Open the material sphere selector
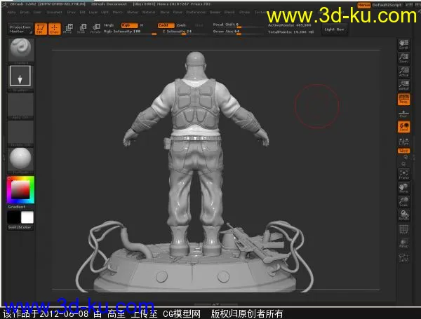The width and height of the screenshot is (421, 319). click(20, 158)
